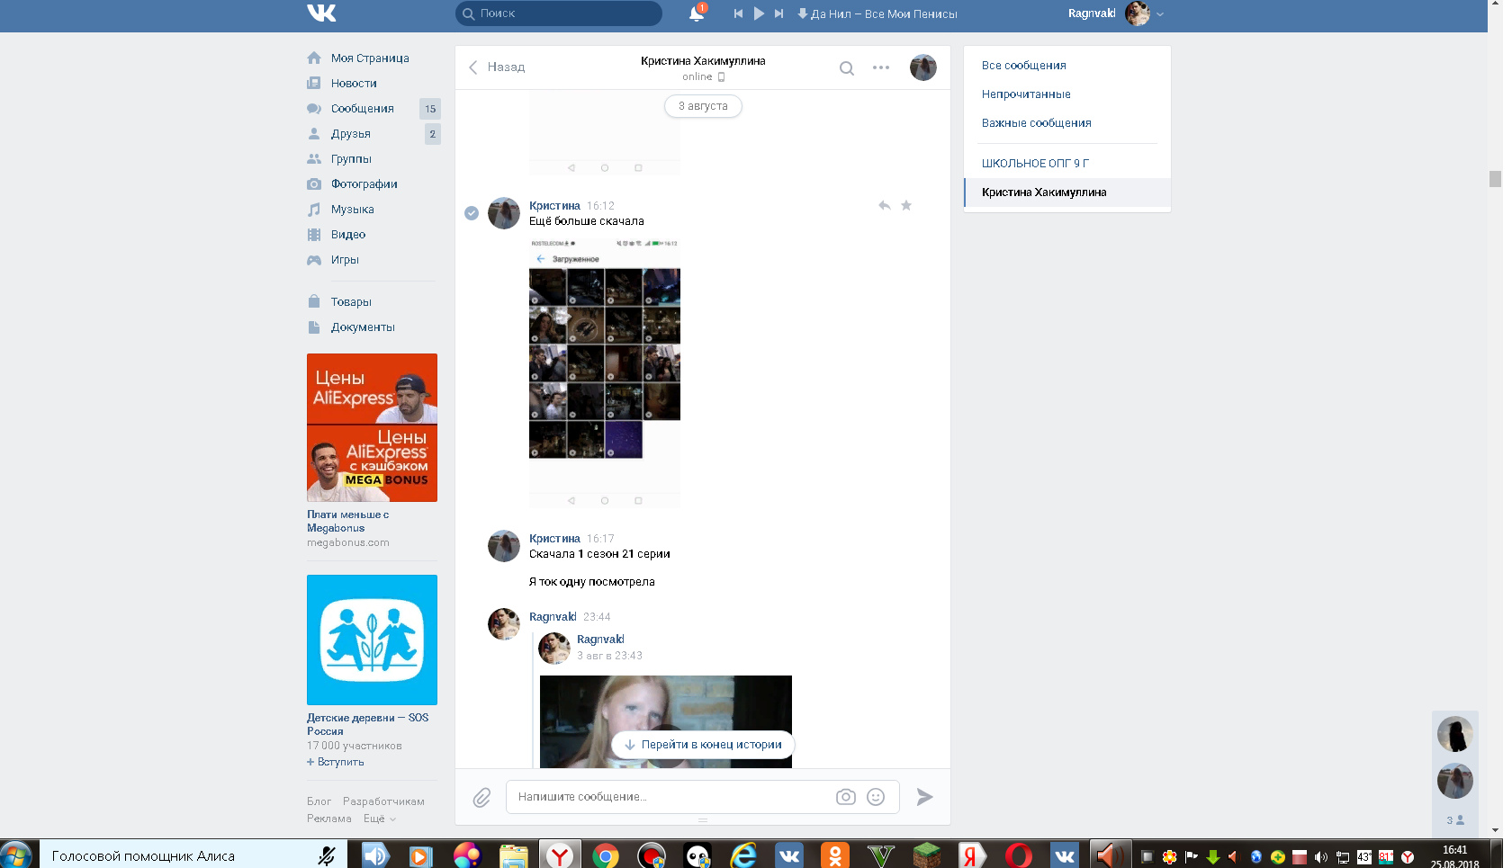Screen dimensions: 1512x868
Task: Reply to the 16:12 message arrow icon
Action: tap(885, 205)
